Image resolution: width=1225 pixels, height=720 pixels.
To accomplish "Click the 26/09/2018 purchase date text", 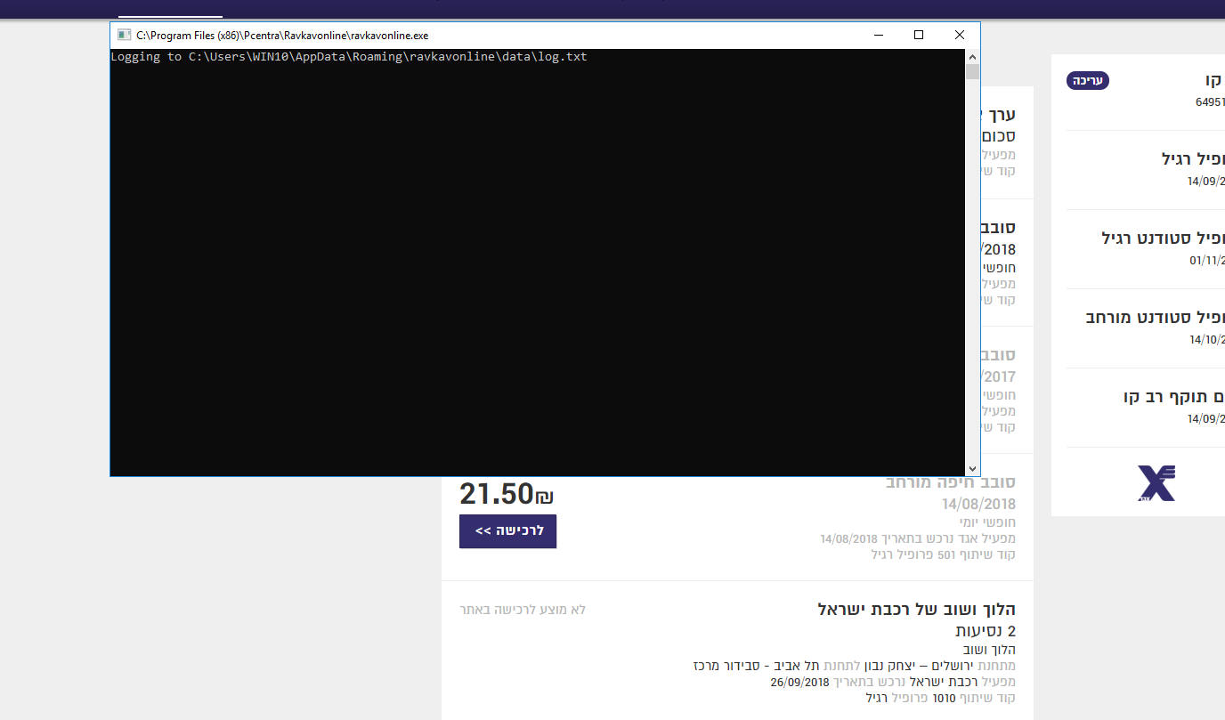I will point(799,683).
